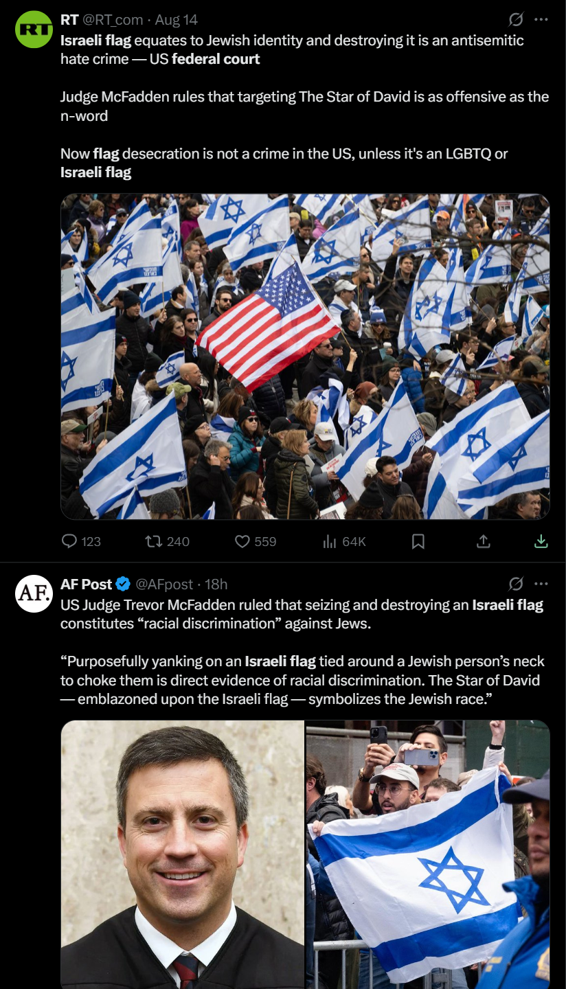The height and width of the screenshot is (989, 566).
Task: Open the crowd with flags photo
Action: click(305, 356)
